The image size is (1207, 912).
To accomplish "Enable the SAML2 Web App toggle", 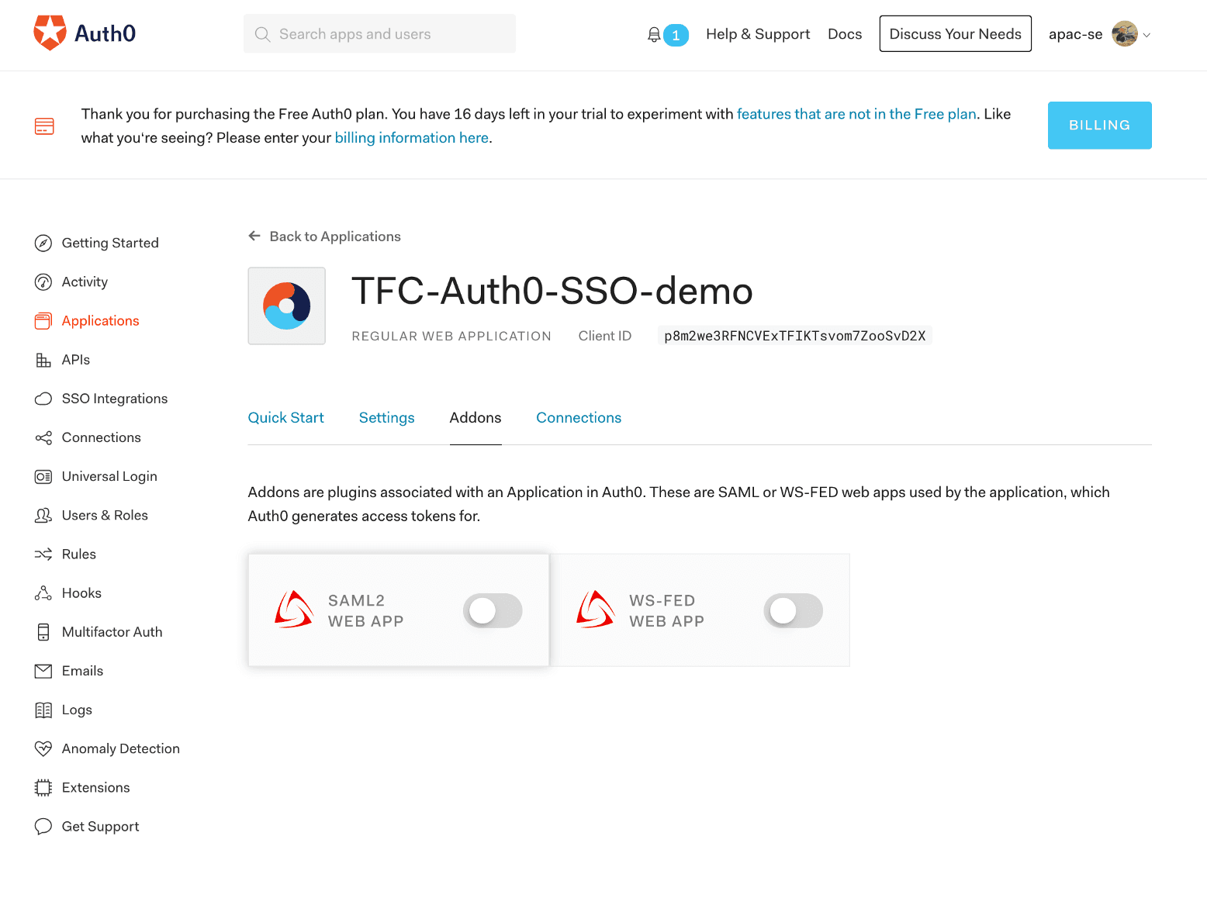I will click(x=493, y=611).
